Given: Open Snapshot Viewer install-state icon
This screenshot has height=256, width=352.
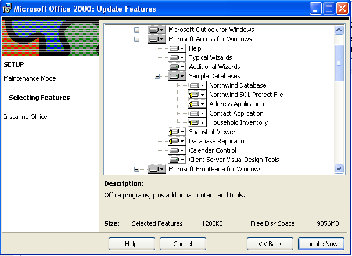Looking at the screenshot, I should (177, 132).
